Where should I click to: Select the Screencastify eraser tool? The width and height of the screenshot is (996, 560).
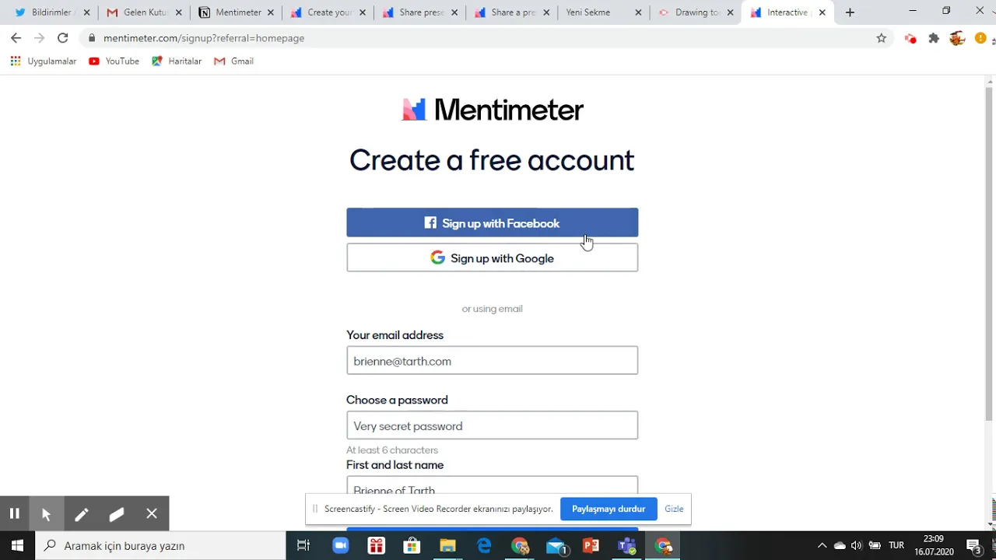[117, 514]
